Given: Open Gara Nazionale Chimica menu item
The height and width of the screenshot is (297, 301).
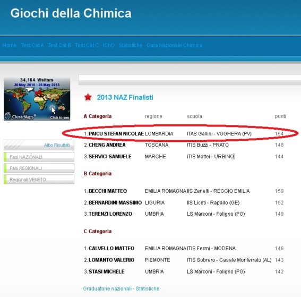Looking at the screenshot, I should coord(174,45).
